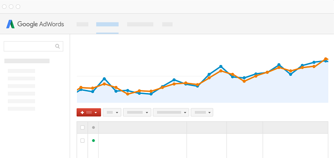Screen dimensions: 334x158
Task: Select the first item under the sidebar heading
Action: click(21, 71)
